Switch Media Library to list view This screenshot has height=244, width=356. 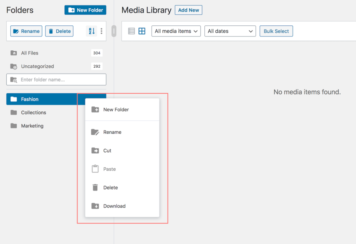click(x=131, y=31)
